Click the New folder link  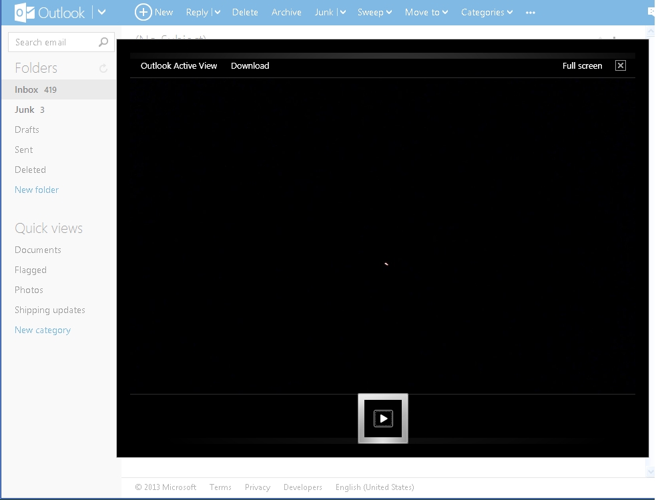click(x=37, y=190)
